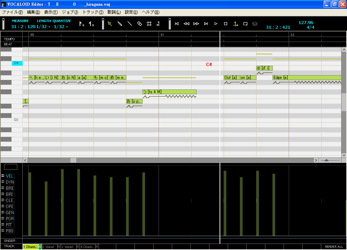
Task: Select DYN control parameter
Action: pyautogui.click(x=10, y=182)
